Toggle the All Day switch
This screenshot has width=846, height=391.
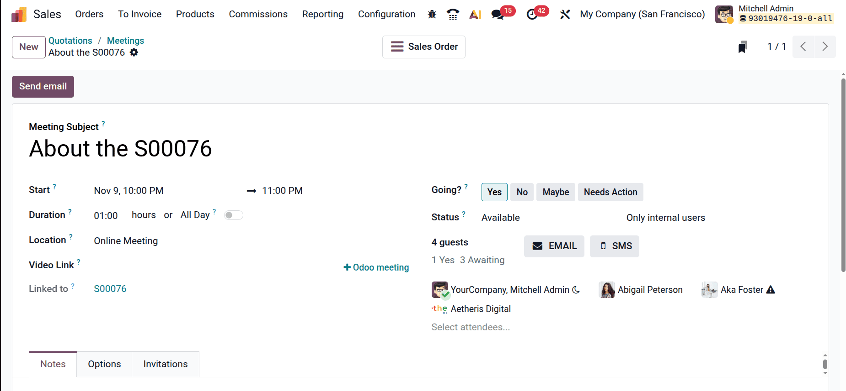click(x=233, y=215)
